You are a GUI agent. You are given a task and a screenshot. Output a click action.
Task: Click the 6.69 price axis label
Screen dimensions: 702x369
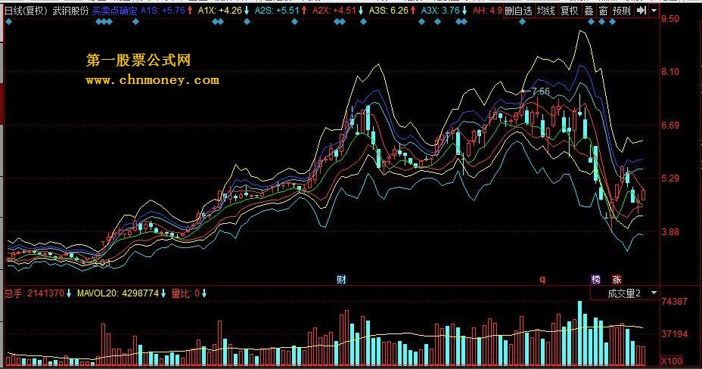click(x=670, y=126)
